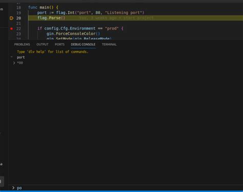Click the 'Listening port' string on line 19
This screenshot has height=192, width=243.
coord(124,13)
